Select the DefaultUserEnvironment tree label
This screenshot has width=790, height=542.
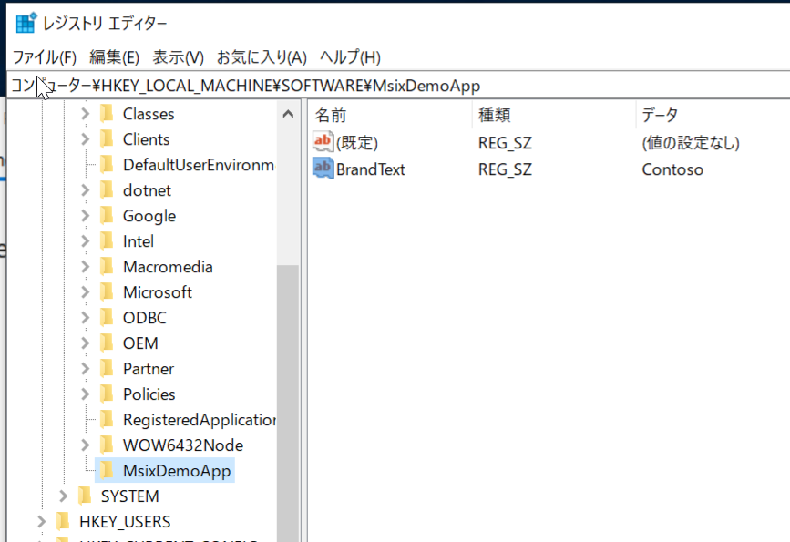(199, 165)
